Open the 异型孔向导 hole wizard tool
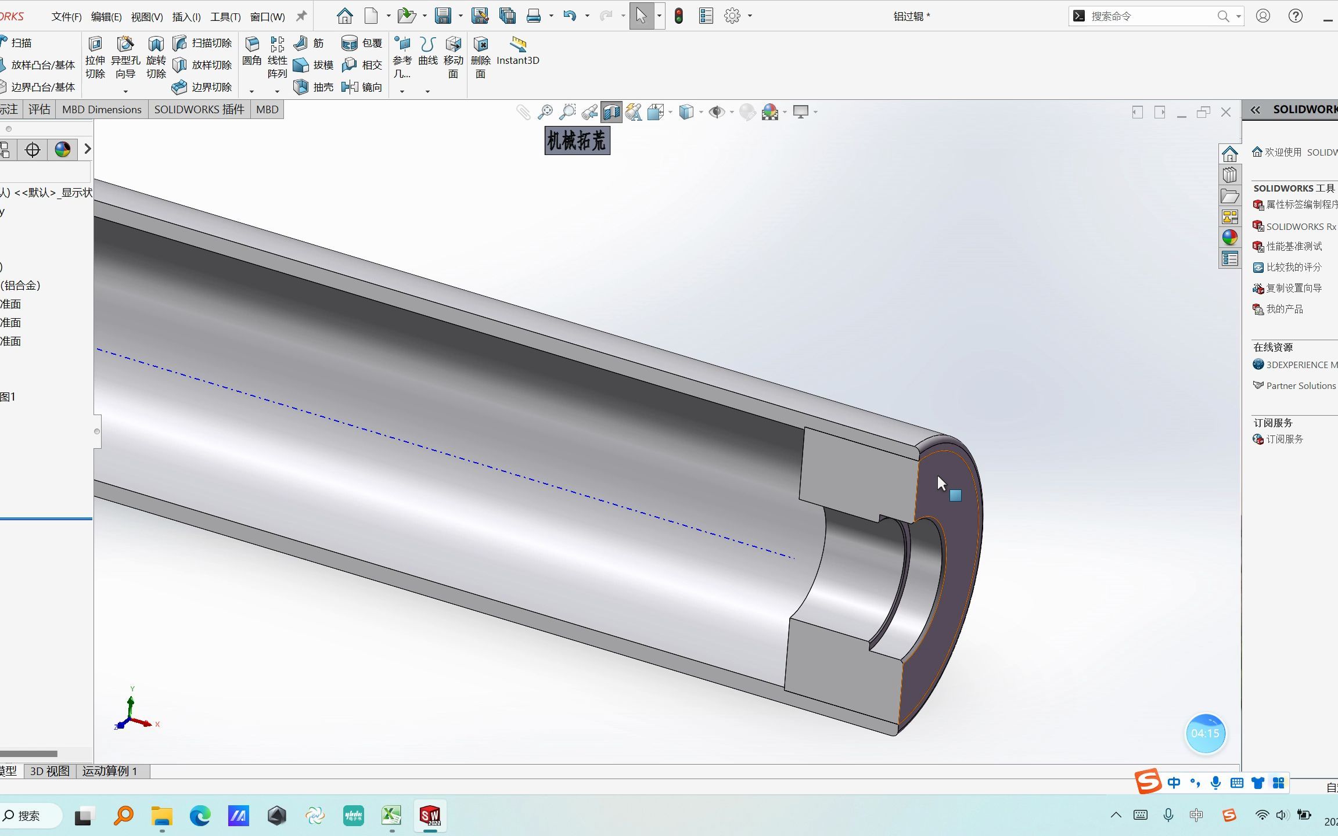Viewport: 1338px width, 836px height. point(125,58)
